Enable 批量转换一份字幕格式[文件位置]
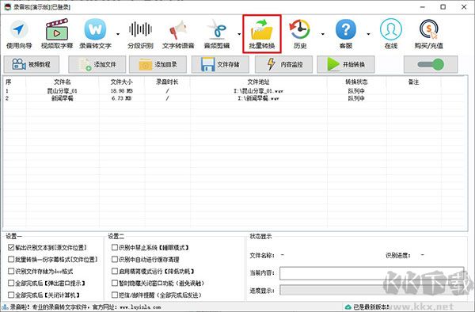This screenshot has height=312, width=475. [x=11, y=259]
